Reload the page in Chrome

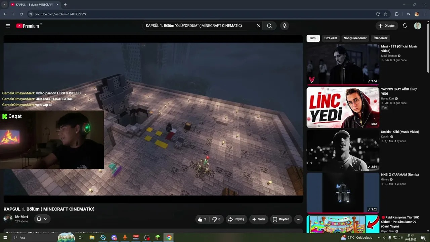21,14
